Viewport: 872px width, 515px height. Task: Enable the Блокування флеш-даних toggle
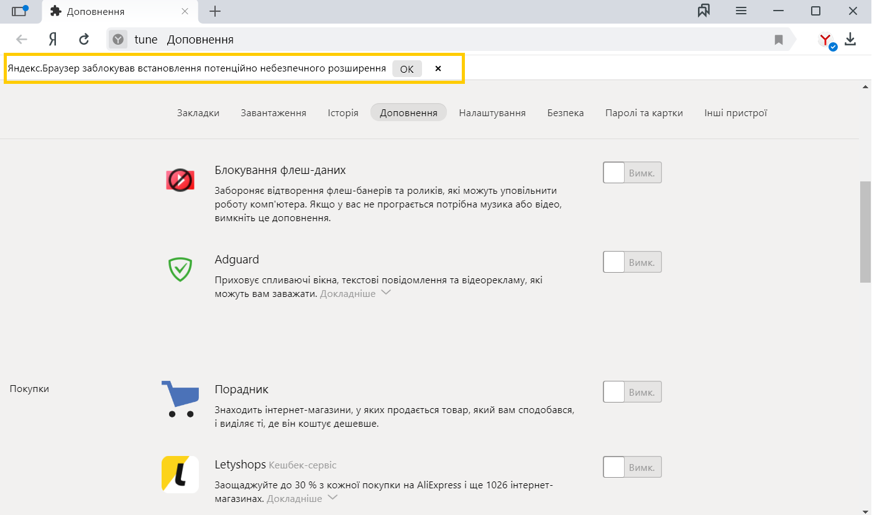632,173
